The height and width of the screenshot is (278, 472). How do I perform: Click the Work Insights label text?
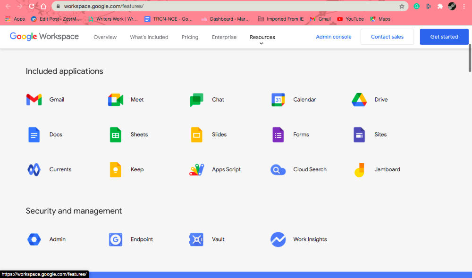coord(310,239)
